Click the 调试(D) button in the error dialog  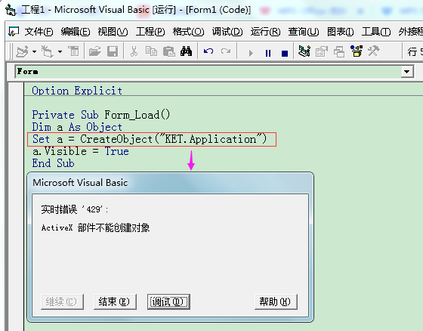[168, 302]
